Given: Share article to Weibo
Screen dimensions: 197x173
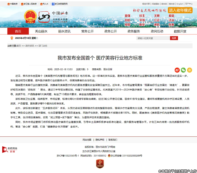Looking at the screenshot, I should (177, 70).
